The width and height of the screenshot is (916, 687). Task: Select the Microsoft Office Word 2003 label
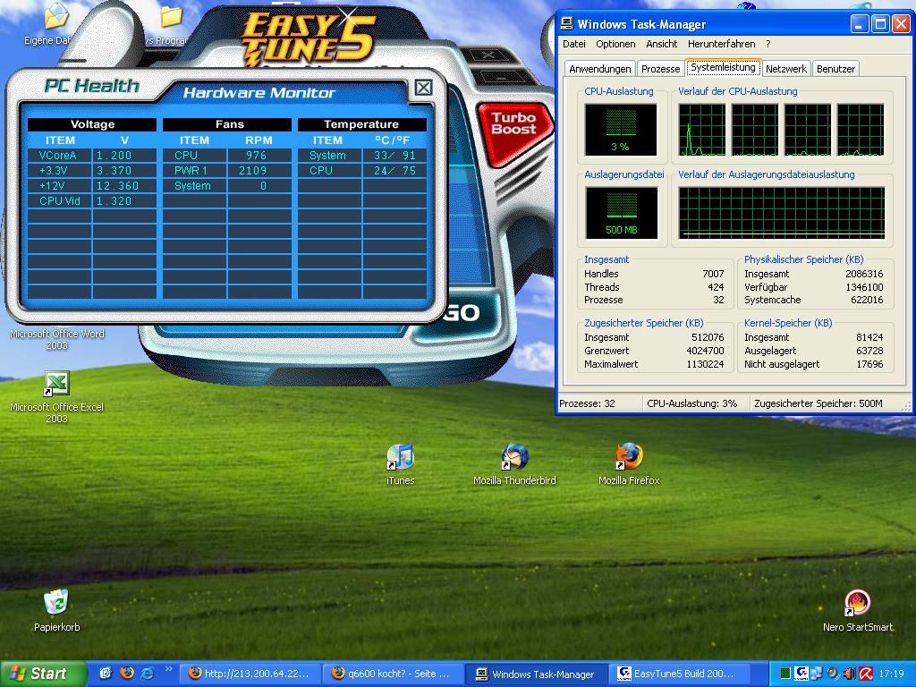(x=56, y=339)
